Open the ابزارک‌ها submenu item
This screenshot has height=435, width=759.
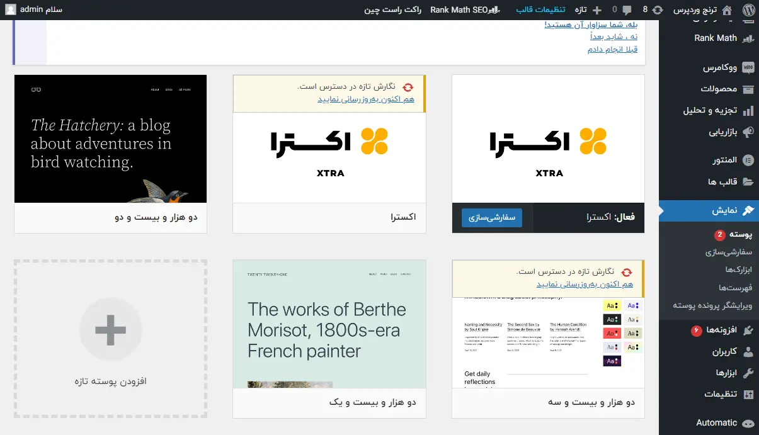[x=739, y=269]
